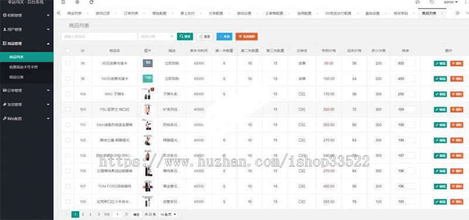Click the 用户管理 person icon
Screen dimensions: 469x220
tap(5, 29)
